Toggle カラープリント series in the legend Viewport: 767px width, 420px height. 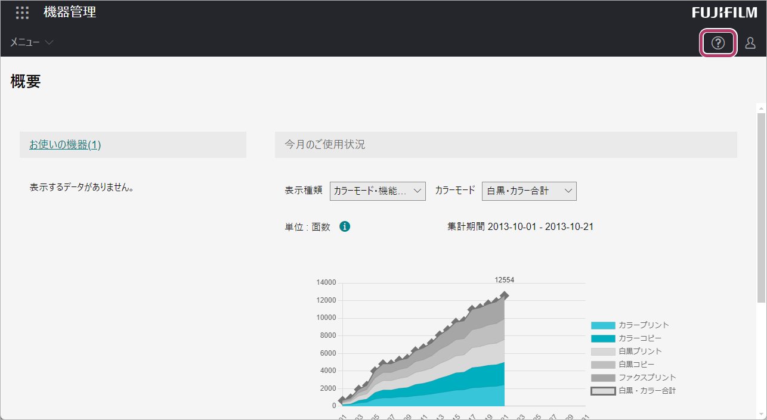point(644,325)
